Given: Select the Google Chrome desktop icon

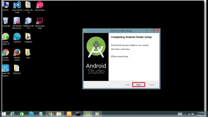Looking at the screenshot, I should point(5,55).
